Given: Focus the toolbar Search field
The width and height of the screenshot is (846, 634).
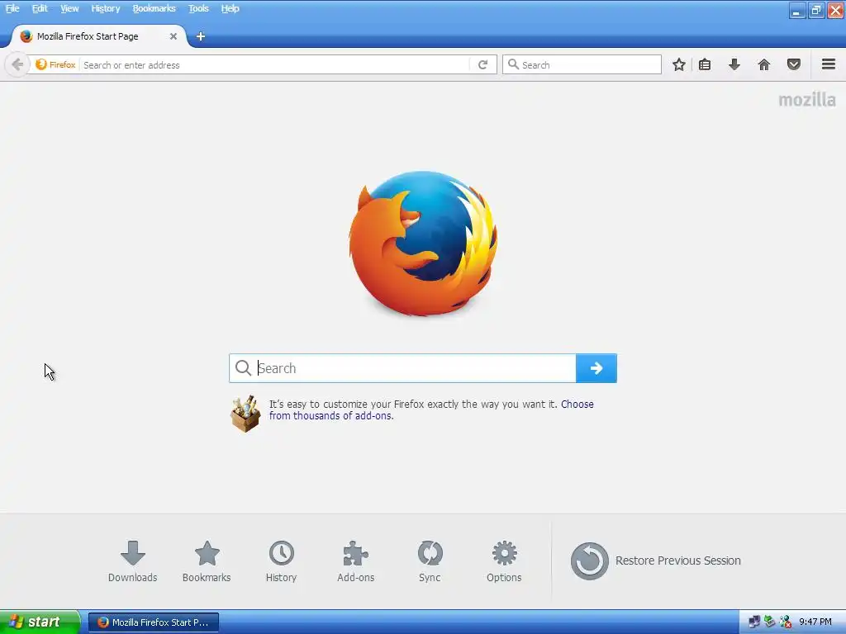Looking at the screenshot, I should (x=582, y=64).
